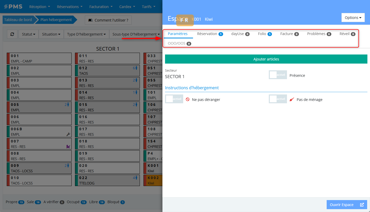This screenshot has width=370, height=212.
Task: Click the guest icon on room 022
Action: click(x=136, y=178)
